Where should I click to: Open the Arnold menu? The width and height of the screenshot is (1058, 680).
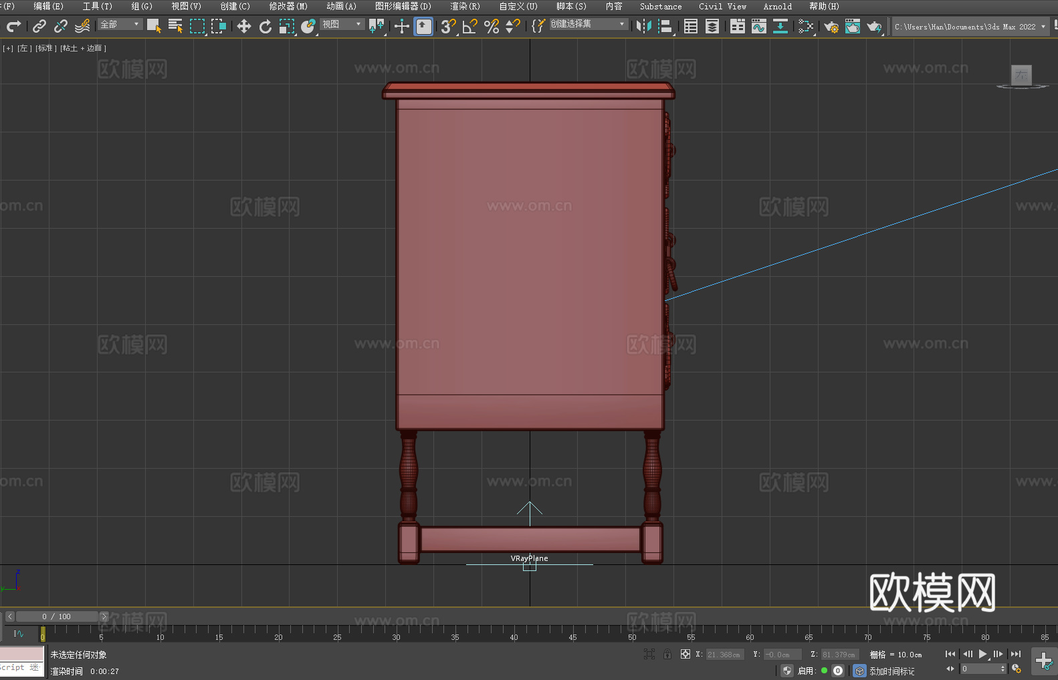(x=777, y=6)
